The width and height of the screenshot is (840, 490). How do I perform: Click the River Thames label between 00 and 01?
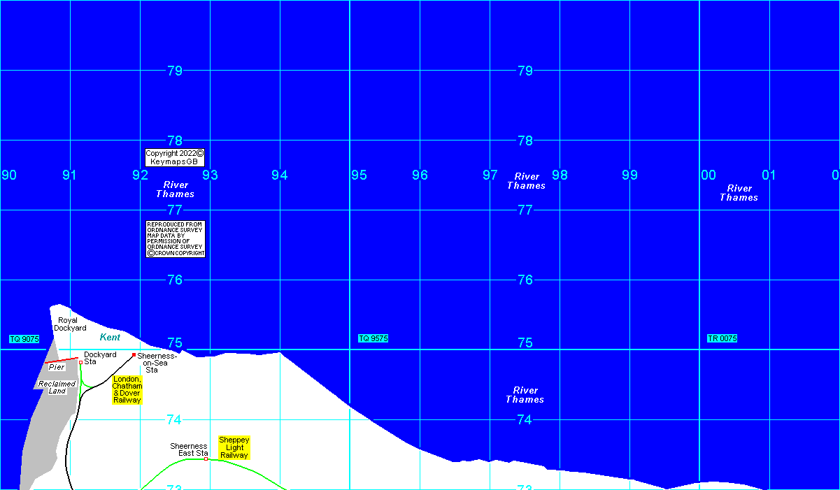(739, 193)
